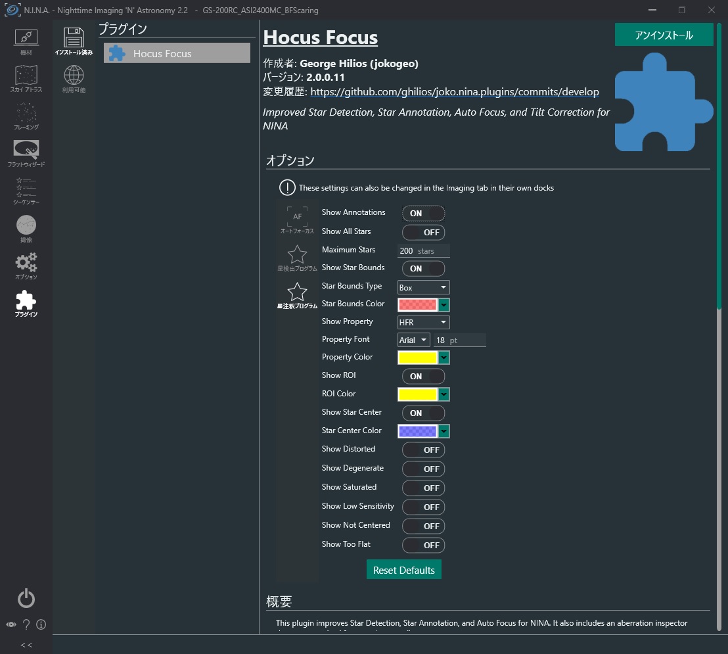Turn off the Show Annotations toggle
The width and height of the screenshot is (728, 654).
tap(423, 213)
